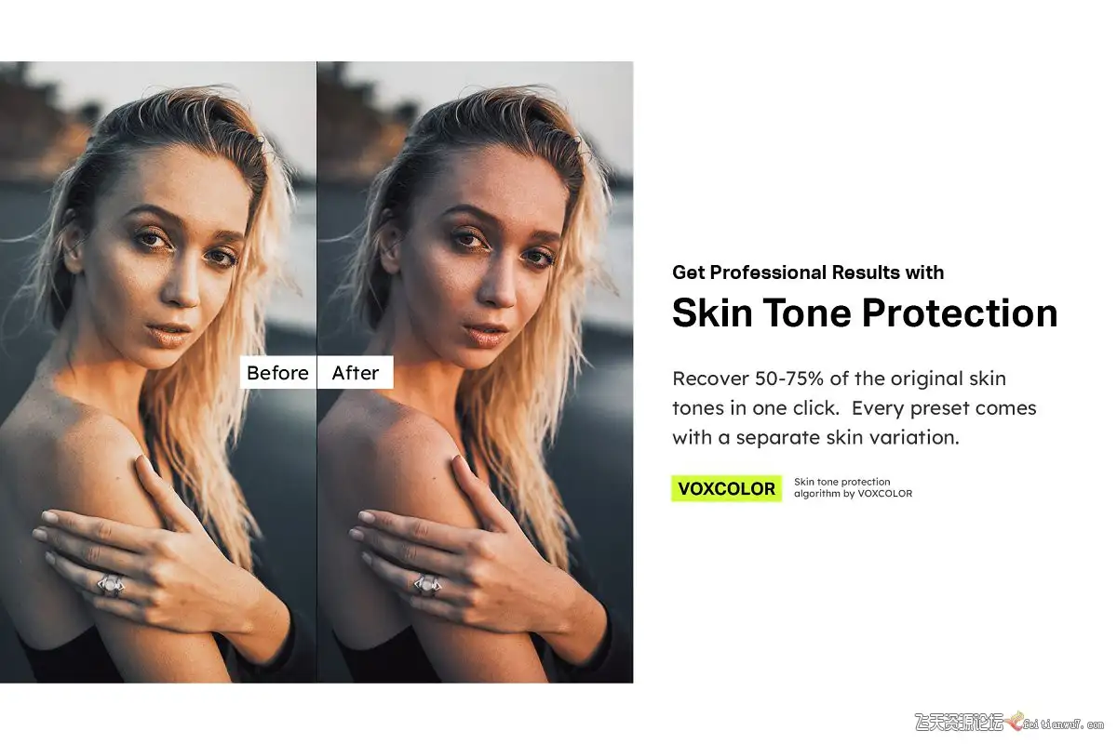Click the After photo thumbnail

[476, 372]
